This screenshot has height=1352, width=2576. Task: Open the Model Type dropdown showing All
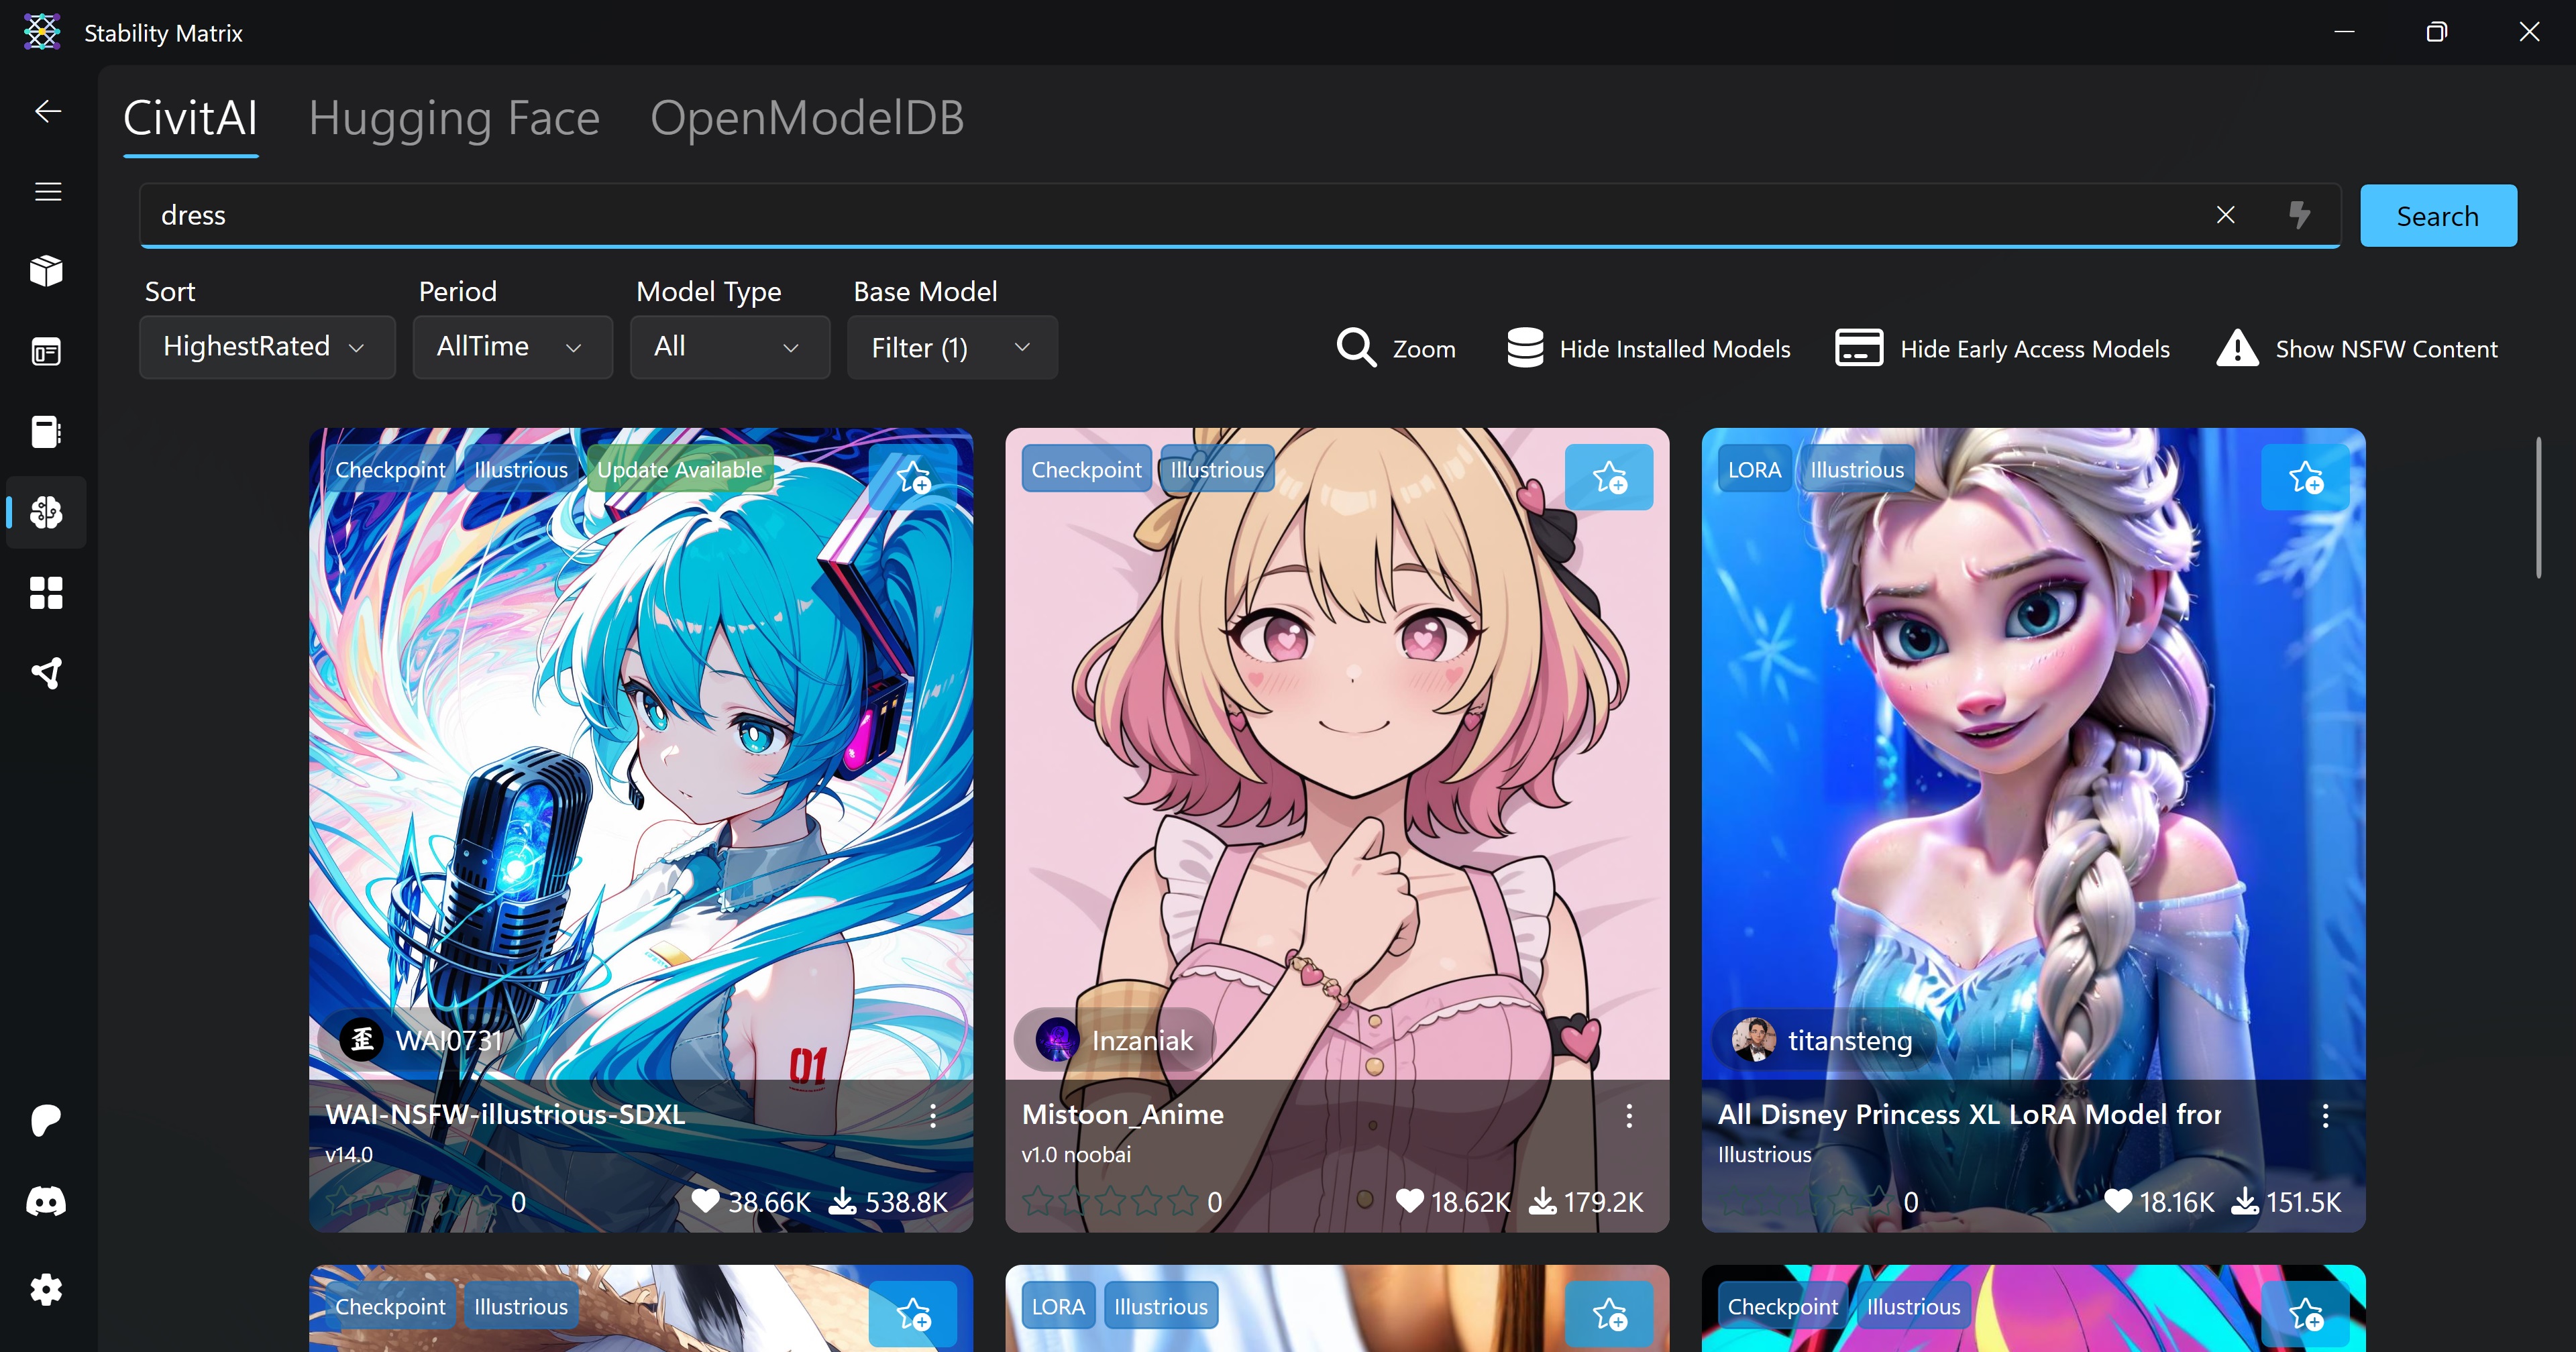730,347
